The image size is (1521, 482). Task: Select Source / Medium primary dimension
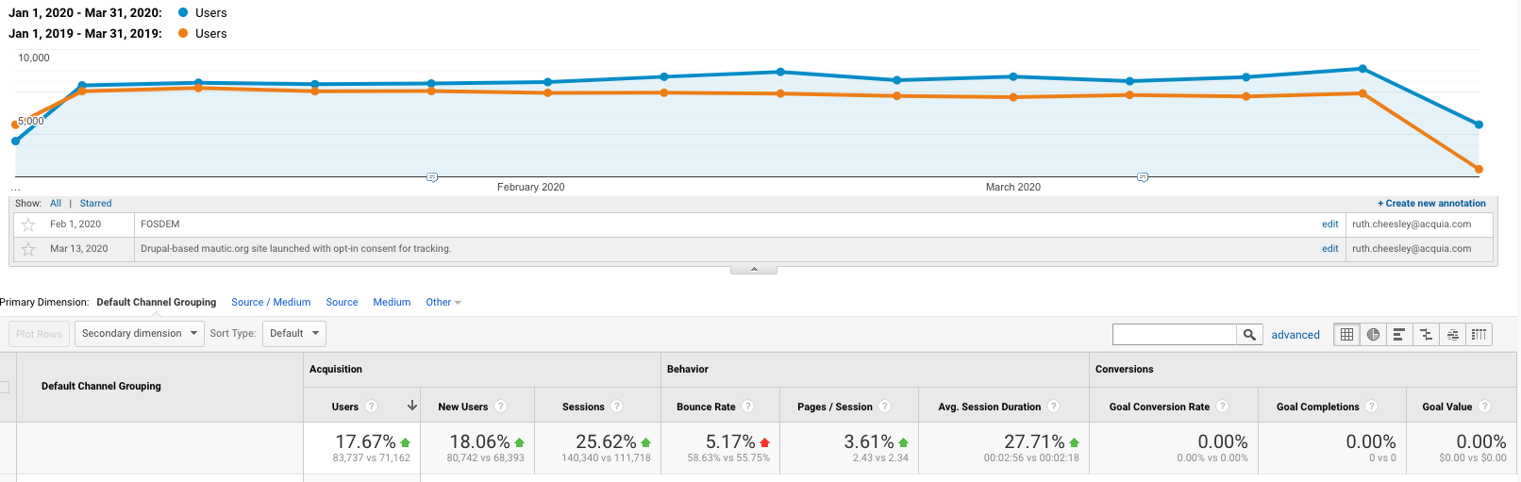[x=271, y=303]
